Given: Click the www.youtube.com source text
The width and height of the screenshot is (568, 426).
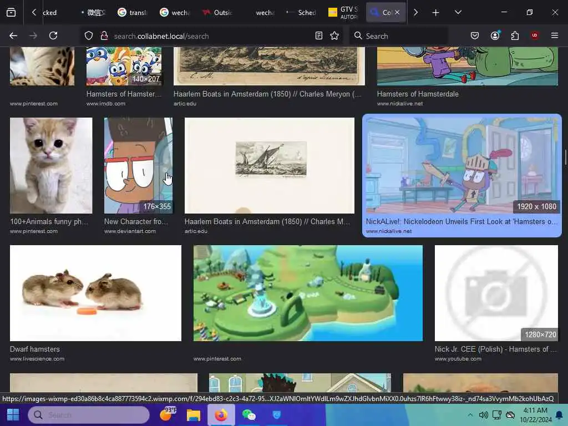Looking at the screenshot, I should (x=458, y=359).
